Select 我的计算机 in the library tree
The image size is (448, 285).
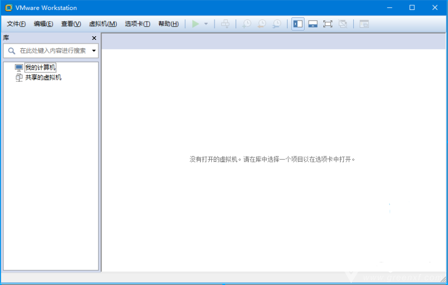[x=40, y=68]
